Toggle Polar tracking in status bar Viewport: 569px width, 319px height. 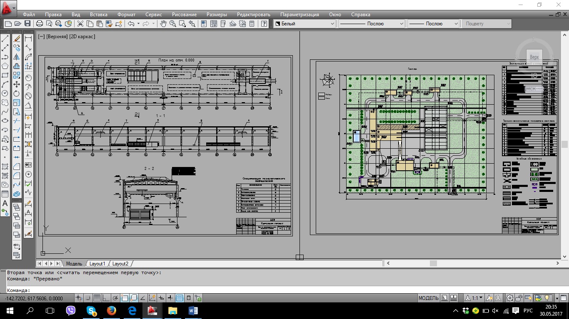(x=115, y=298)
